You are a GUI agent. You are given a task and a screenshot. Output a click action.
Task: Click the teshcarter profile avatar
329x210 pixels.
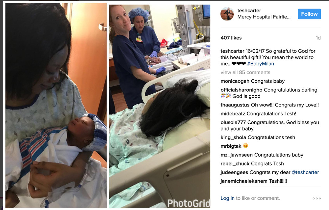coord(227,14)
